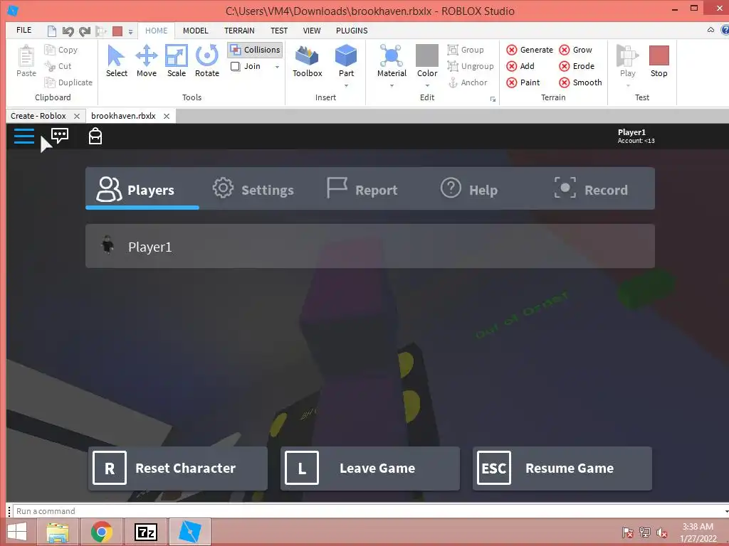The width and height of the screenshot is (729, 546).
Task: Switch to the VIEW ribbon tab
Action: (x=312, y=31)
